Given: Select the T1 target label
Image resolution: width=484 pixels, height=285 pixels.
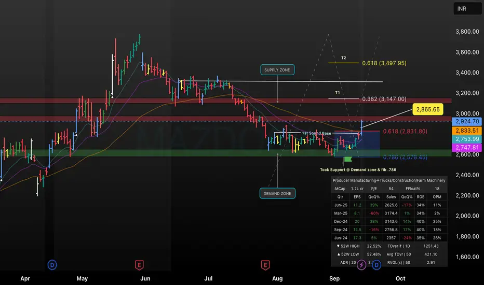Looking at the screenshot, I should point(338,93).
